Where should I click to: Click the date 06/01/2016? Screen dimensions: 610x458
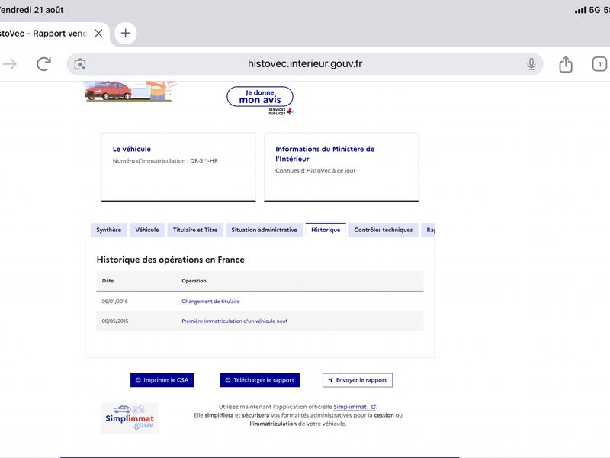(115, 301)
